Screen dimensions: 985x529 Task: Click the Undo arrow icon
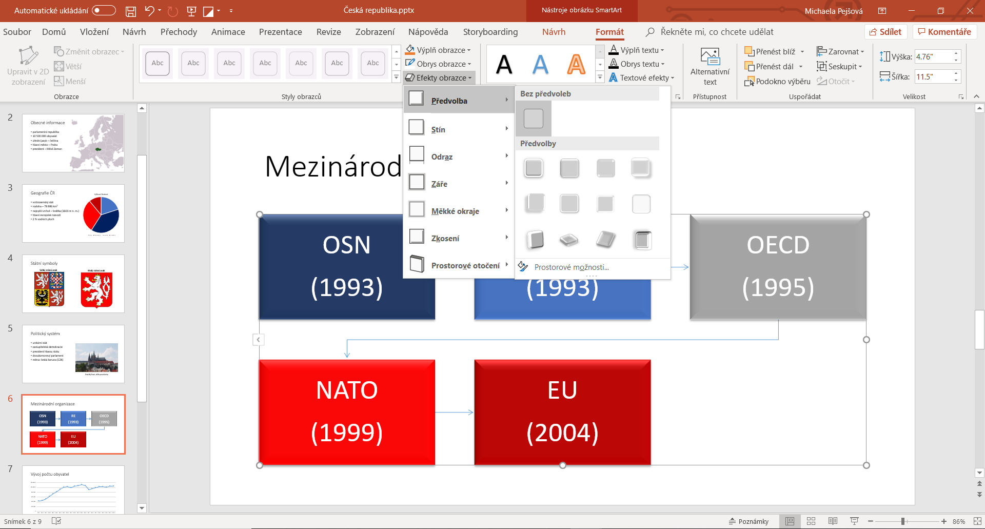coord(149,11)
